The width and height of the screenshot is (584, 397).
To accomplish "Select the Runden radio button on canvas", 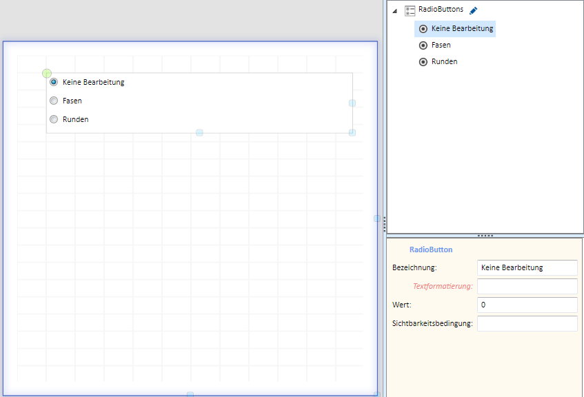I will (x=54, y=119).
